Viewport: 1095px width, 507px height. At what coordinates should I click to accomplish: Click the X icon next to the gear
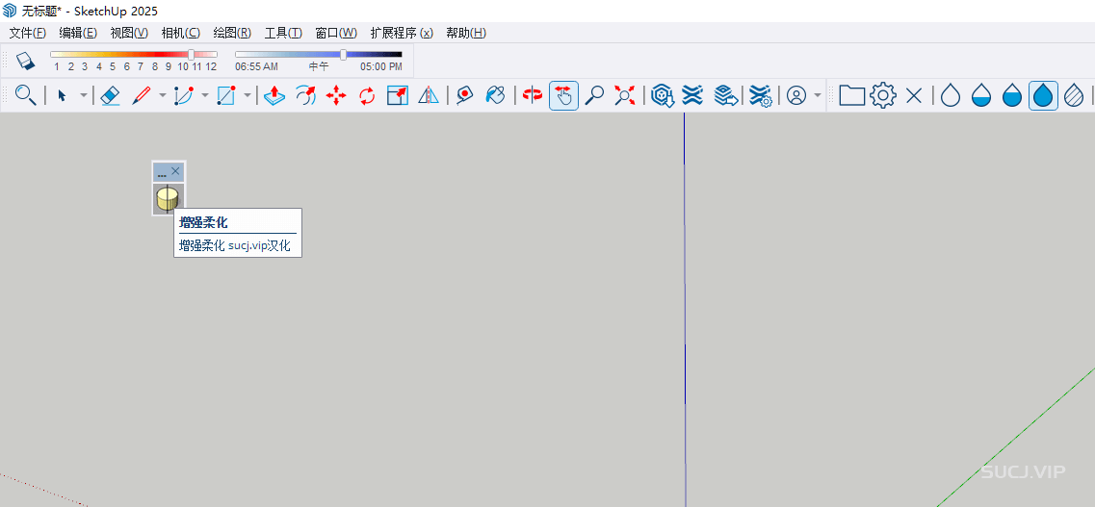pos(913,95)
